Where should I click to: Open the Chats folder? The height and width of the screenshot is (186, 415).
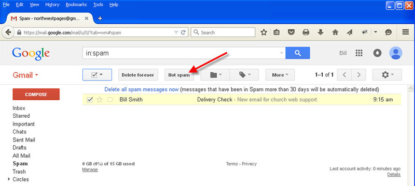click(x=20, y=132)
